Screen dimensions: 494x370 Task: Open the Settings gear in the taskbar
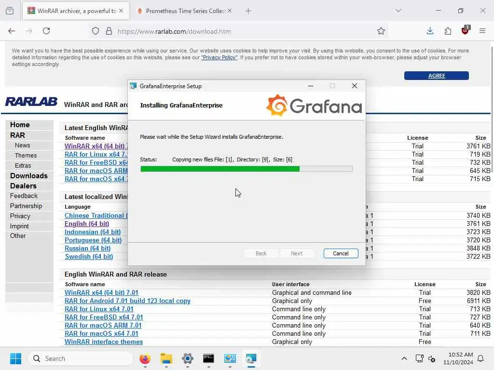coord(188,358)
